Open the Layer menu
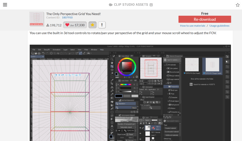The width and height of the screenshot is (242, 141). coord(66,50)
